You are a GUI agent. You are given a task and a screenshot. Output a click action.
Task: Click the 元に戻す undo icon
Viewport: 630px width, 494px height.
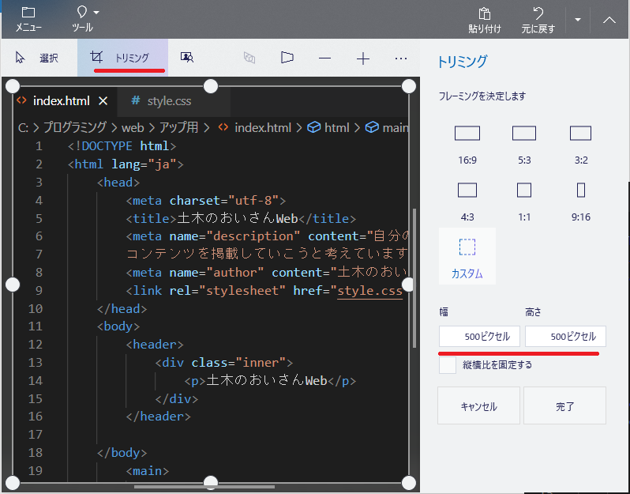click(538, 19)
